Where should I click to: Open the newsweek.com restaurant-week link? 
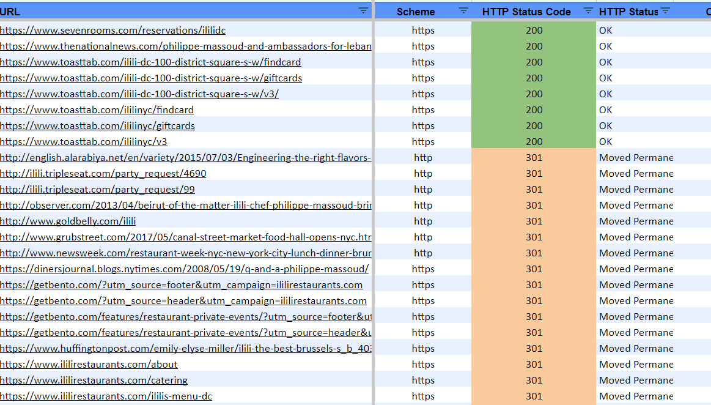[186, 253]
